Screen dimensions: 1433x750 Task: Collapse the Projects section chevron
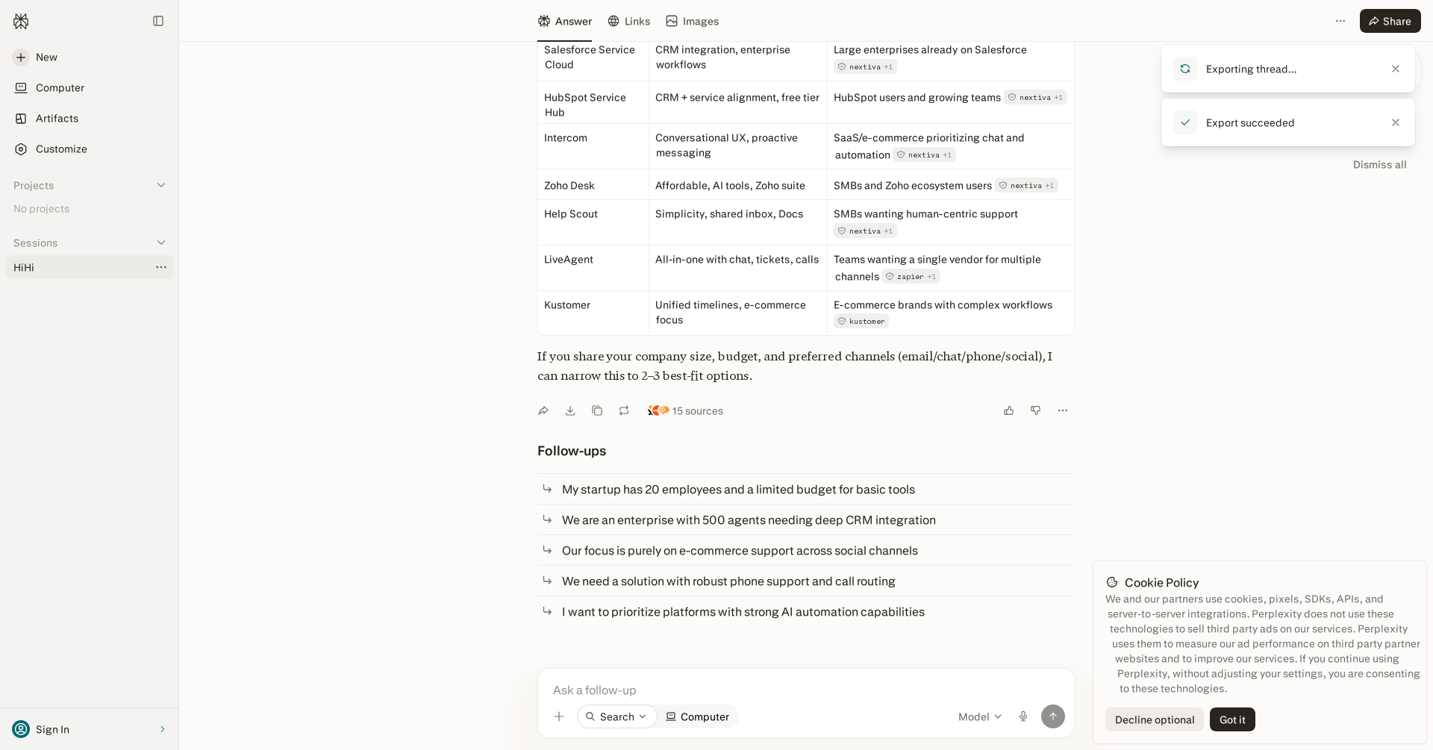point(161,185)
